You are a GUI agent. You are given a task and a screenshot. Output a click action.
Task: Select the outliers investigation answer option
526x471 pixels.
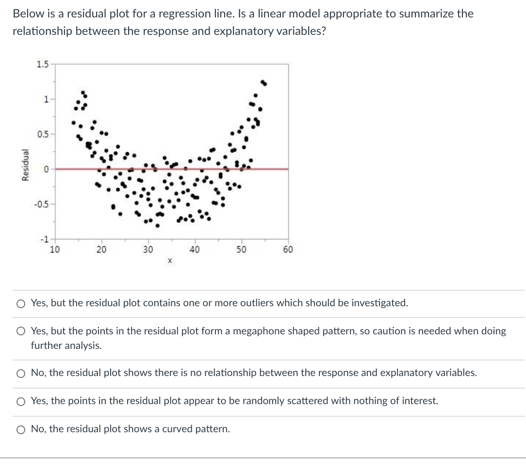20,304
